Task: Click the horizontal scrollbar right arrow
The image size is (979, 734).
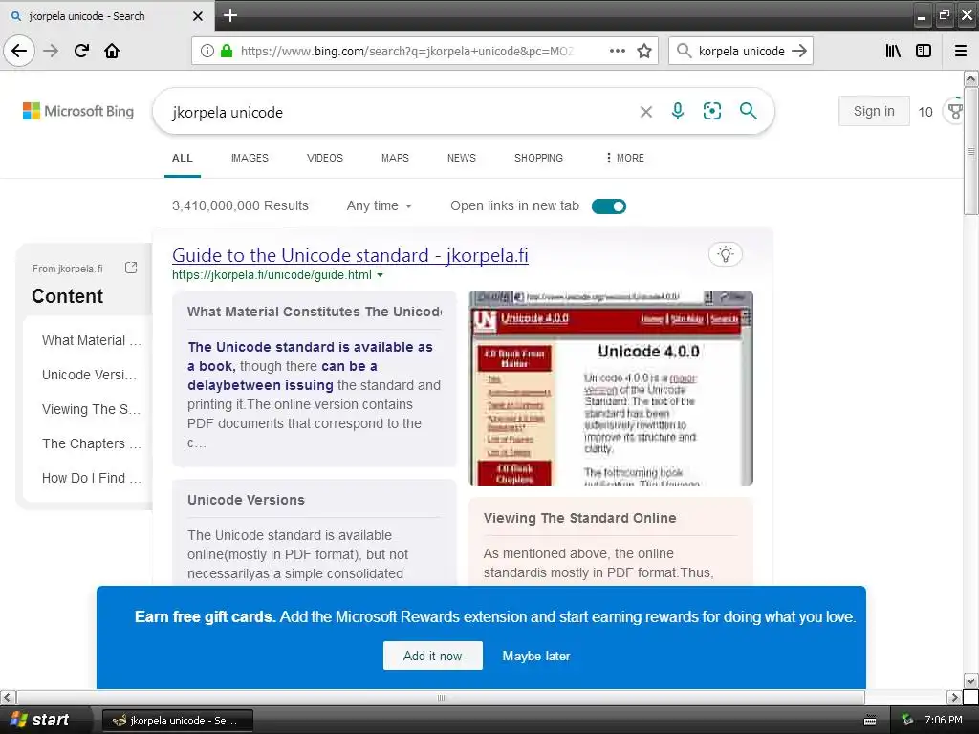Action: pyautogui.click(x=954, y=697)
